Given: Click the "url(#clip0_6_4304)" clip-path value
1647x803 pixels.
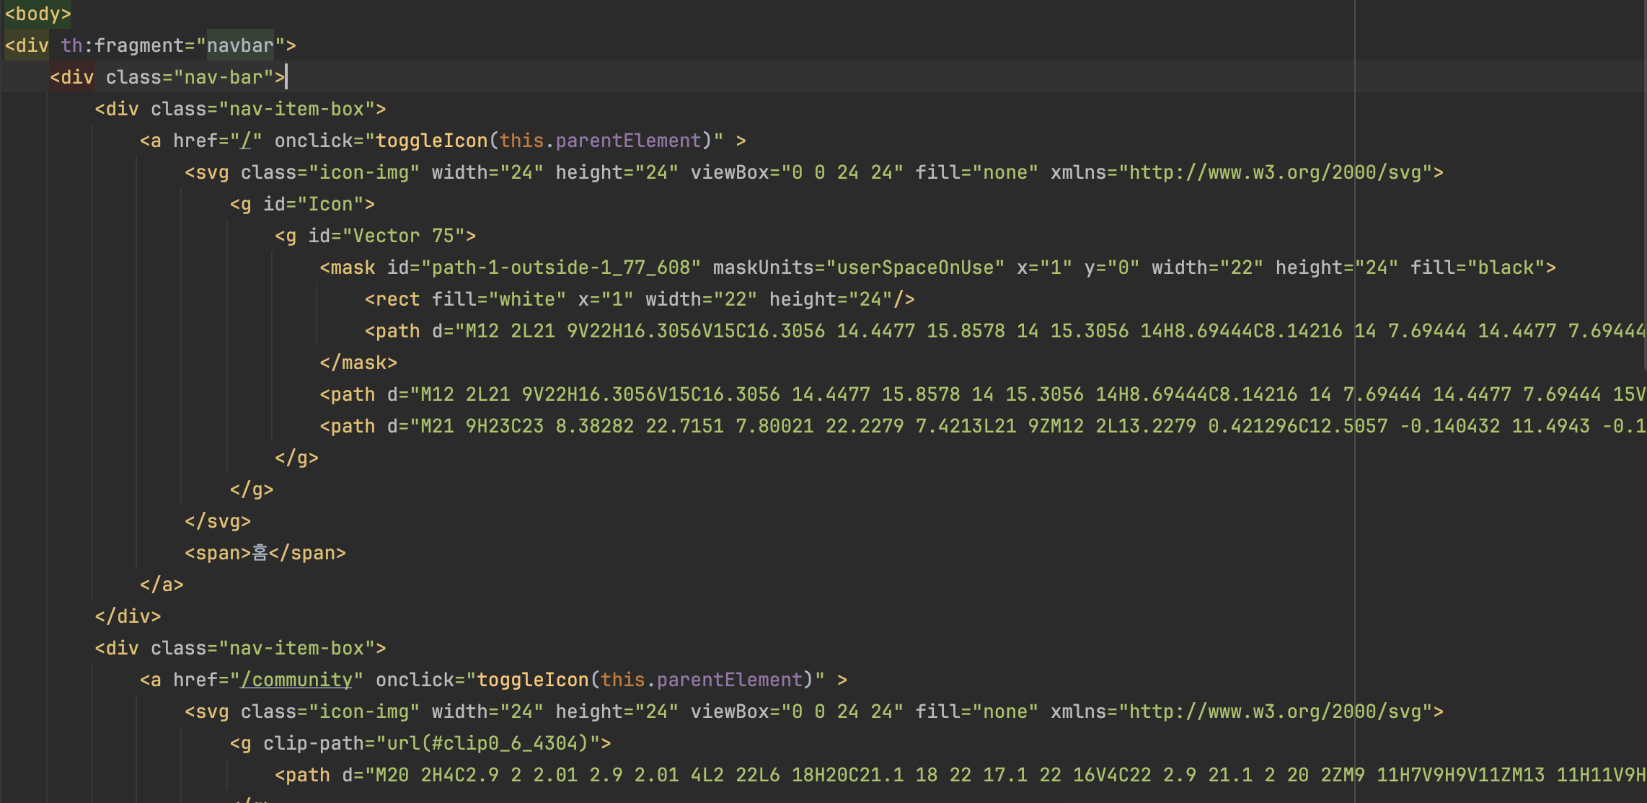Looking at the screenshot, I should [x=488, y=743].
